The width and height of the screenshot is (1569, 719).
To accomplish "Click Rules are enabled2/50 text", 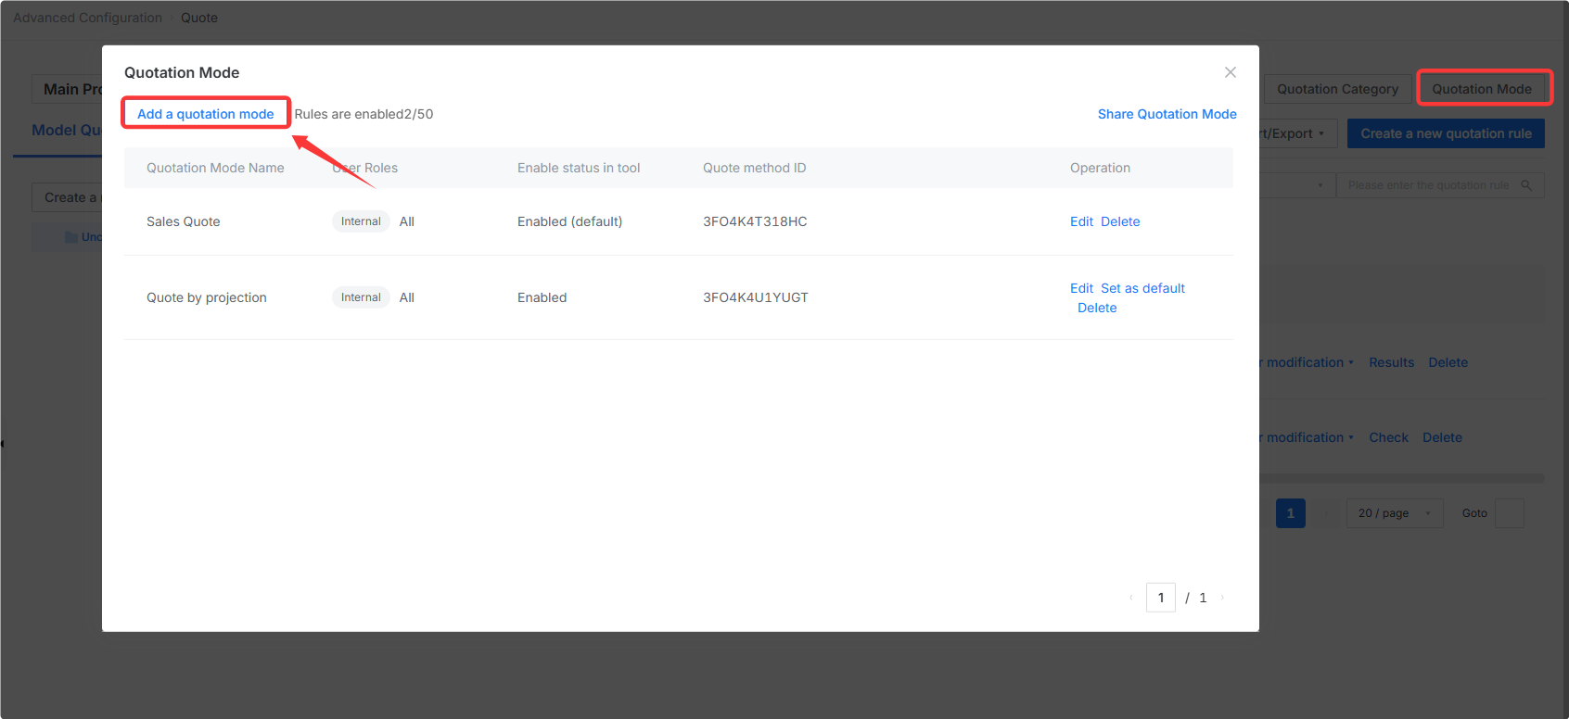I will (364, 114).
